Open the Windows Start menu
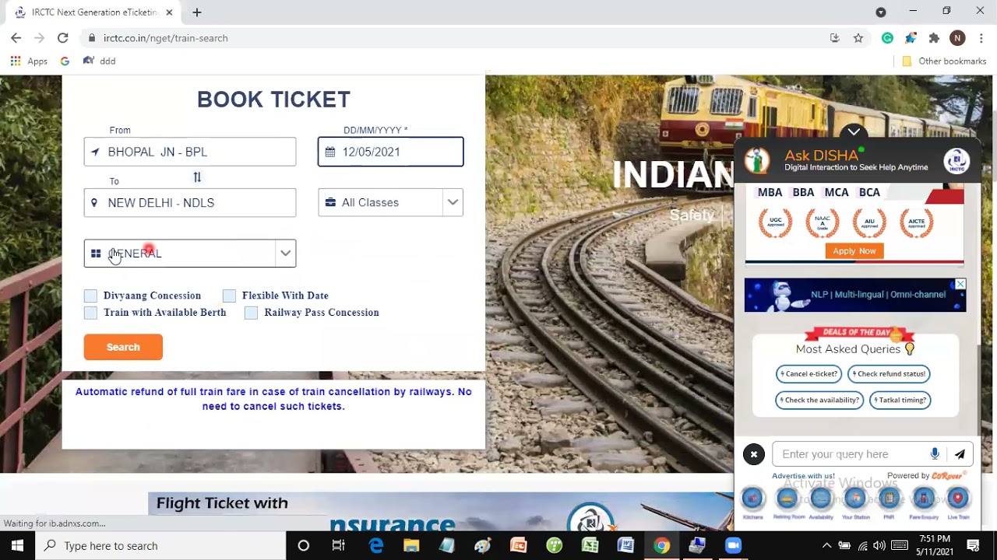 [x=17, y=546]
